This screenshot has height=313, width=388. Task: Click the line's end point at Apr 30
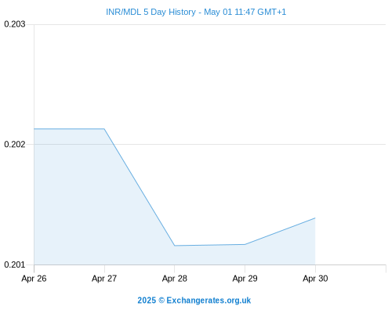[x=315, y=218]
